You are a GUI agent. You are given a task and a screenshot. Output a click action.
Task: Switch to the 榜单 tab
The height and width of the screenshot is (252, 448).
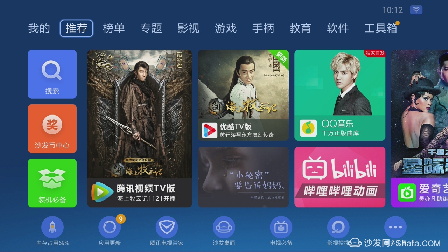(x=114, y=28)
